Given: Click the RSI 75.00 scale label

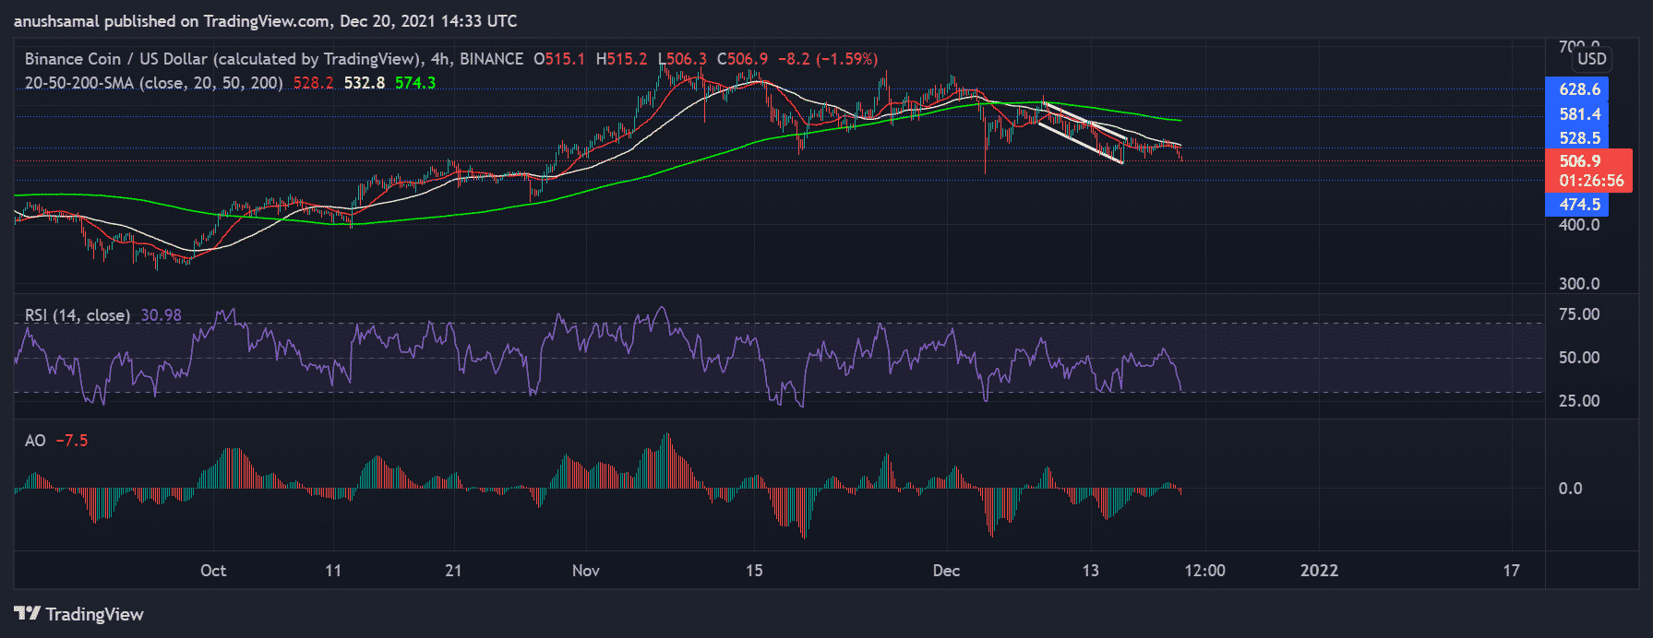Looking at the screenshot, I should click(x=1578, y=314).
